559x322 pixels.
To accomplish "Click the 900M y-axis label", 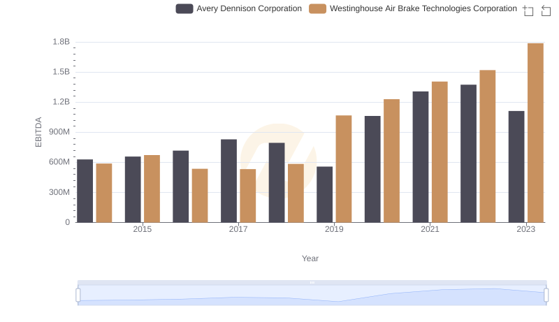I will [59, 132].
